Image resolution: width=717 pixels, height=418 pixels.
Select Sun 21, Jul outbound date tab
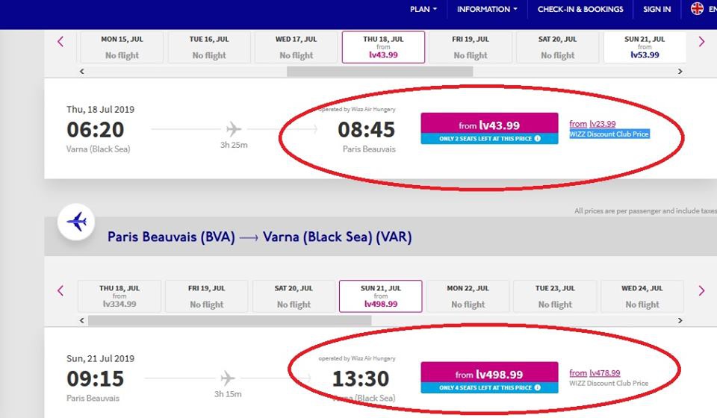645,47
